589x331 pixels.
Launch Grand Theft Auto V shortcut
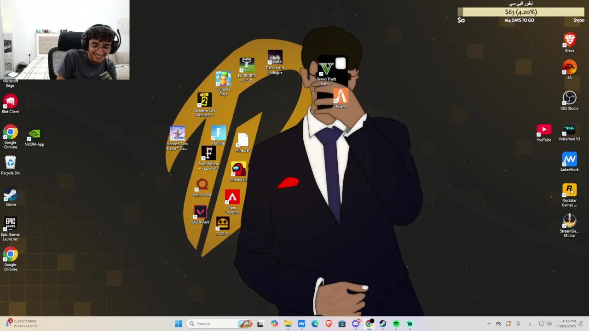(x=326, y=74)
